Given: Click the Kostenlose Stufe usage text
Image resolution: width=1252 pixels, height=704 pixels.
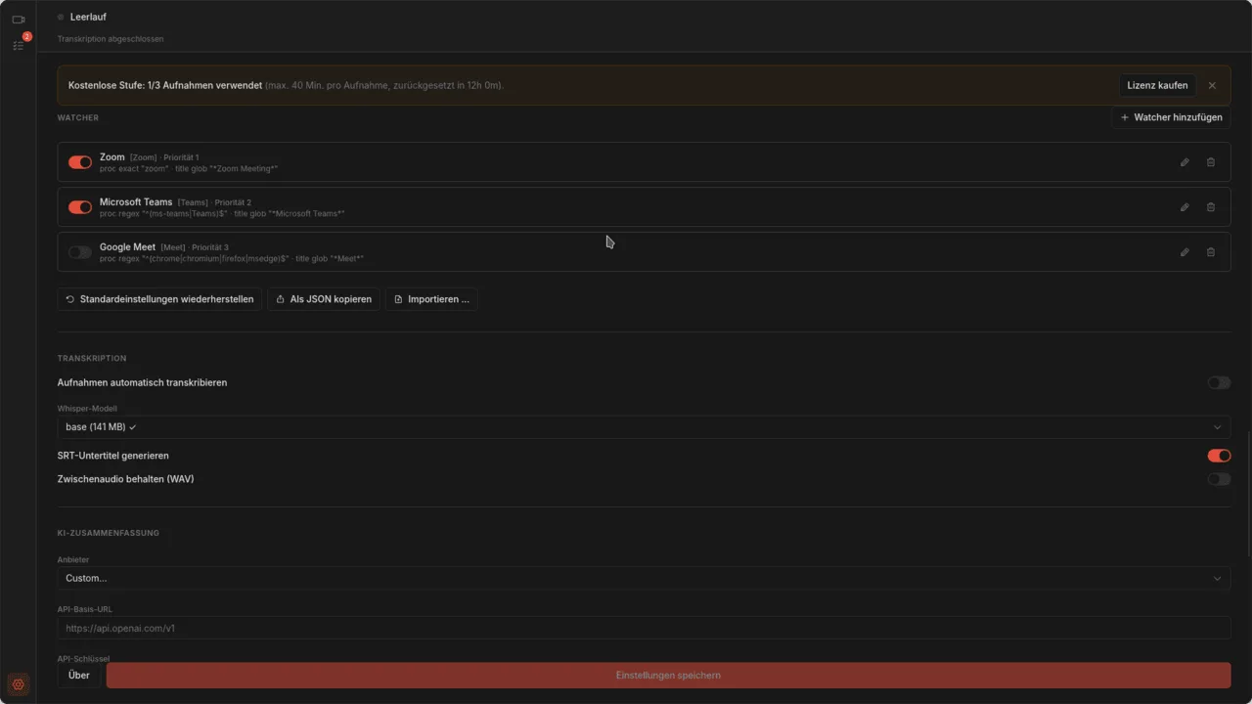Looking at the screenshot, I should [165, 85].
